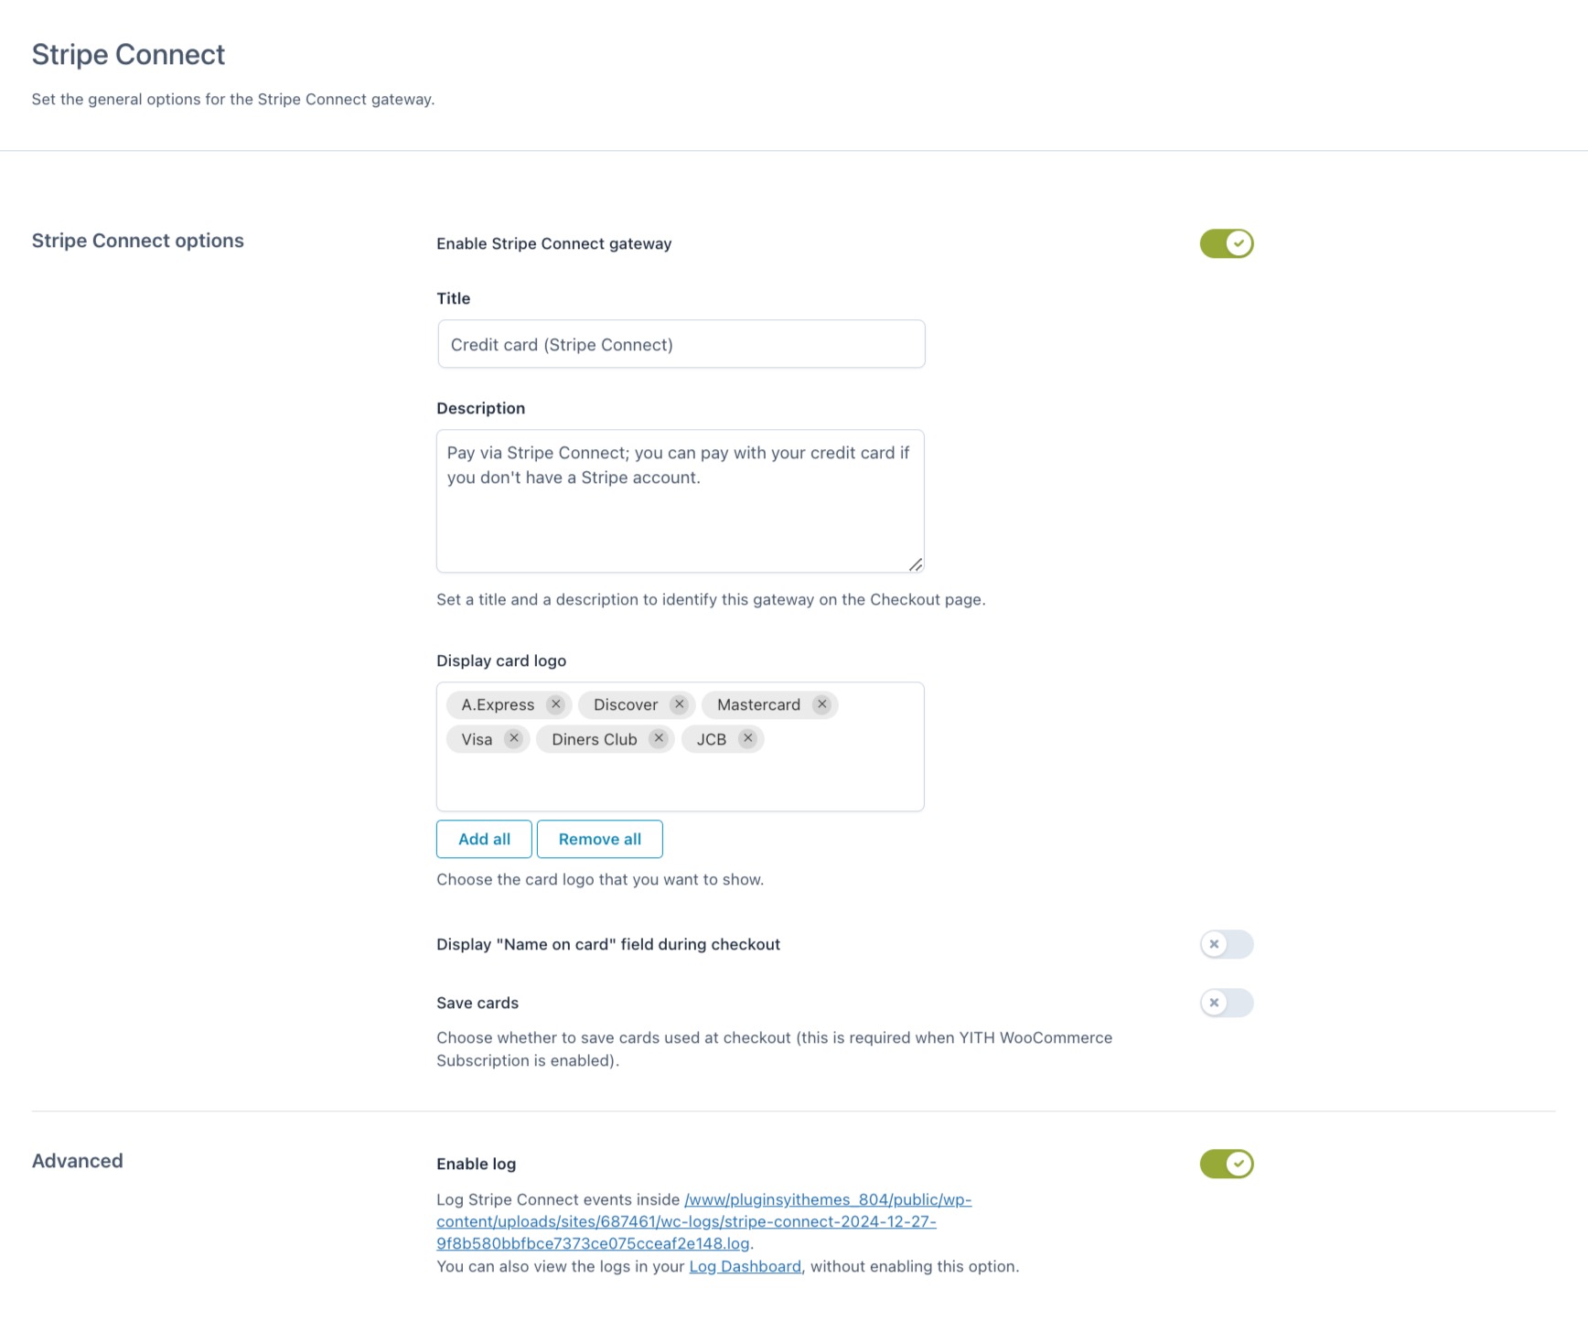Remove the A.Express card logo tag
This screenshot has width=1588, height=1342.
tap(555, 704)
